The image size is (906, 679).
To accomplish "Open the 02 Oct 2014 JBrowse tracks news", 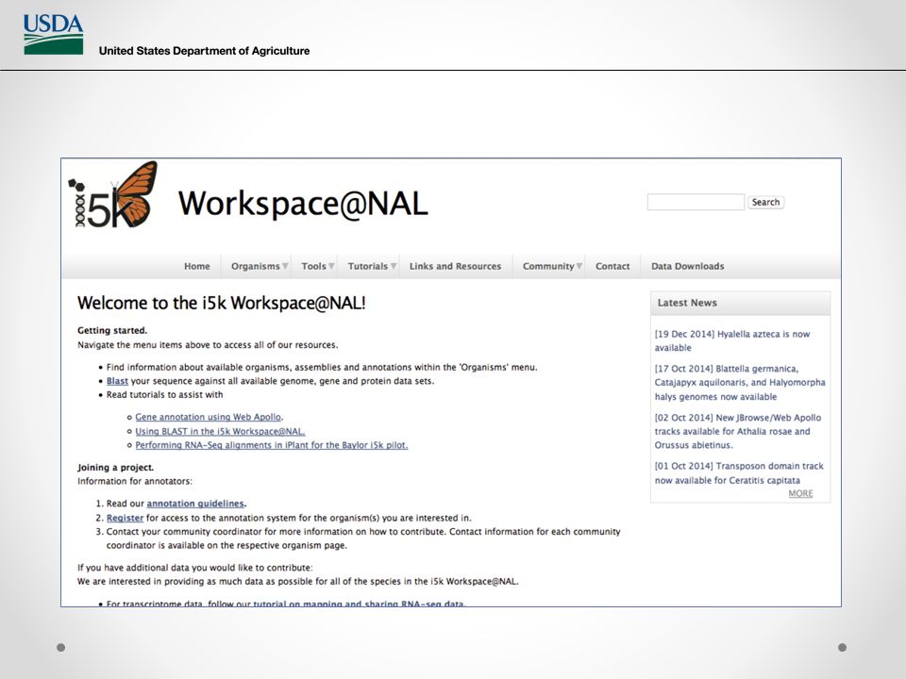I will coord(737,431).
